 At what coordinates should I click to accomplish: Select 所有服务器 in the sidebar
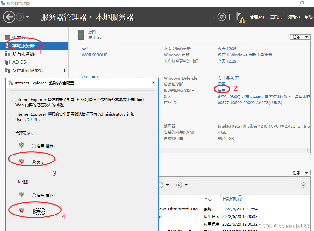point(23,54)
